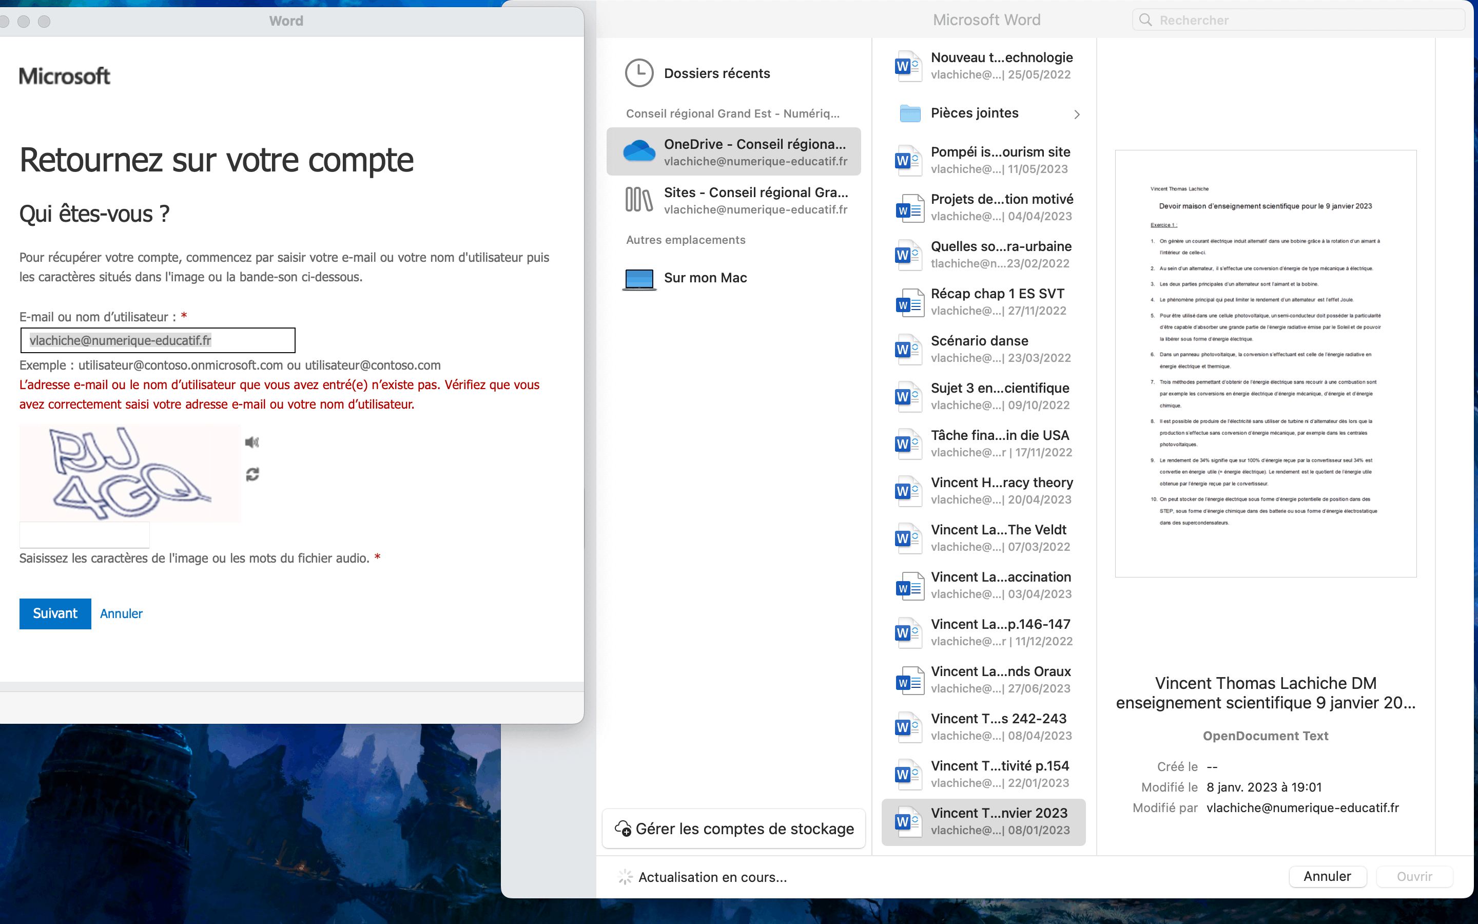This screenshot has height=924, width=1478.
Task: Click the Vincent H...racy theory file icon
Action: click(908, 491)
